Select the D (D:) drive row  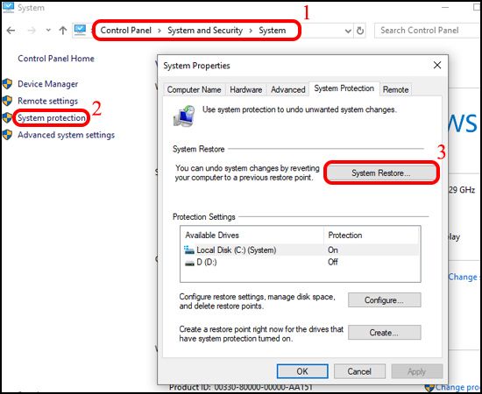[x=301, y=263]
